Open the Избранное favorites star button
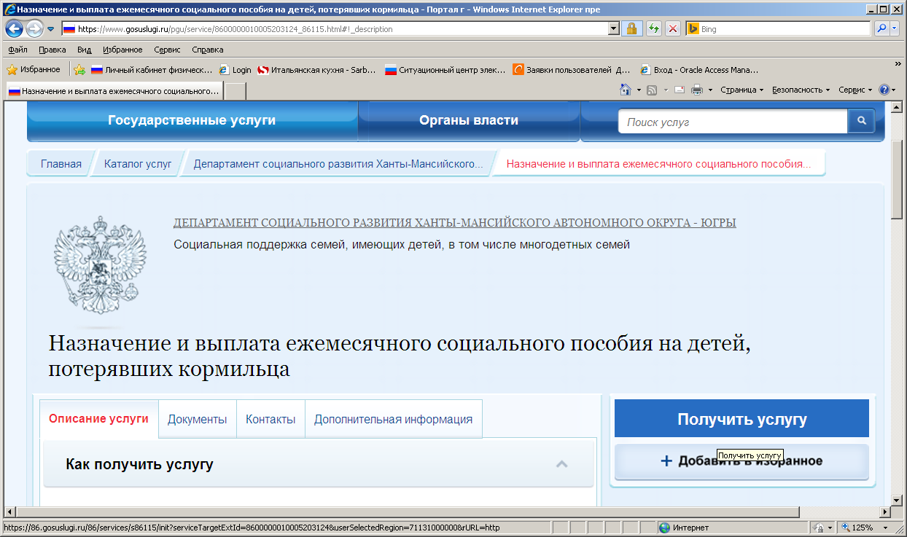This screenshot has width=907, height=537. [x=34, y=70]
